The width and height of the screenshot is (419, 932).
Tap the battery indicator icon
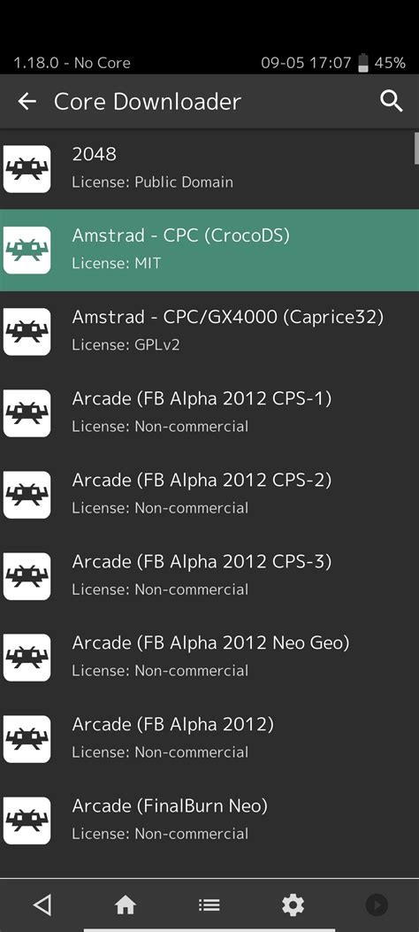[363, 63]
